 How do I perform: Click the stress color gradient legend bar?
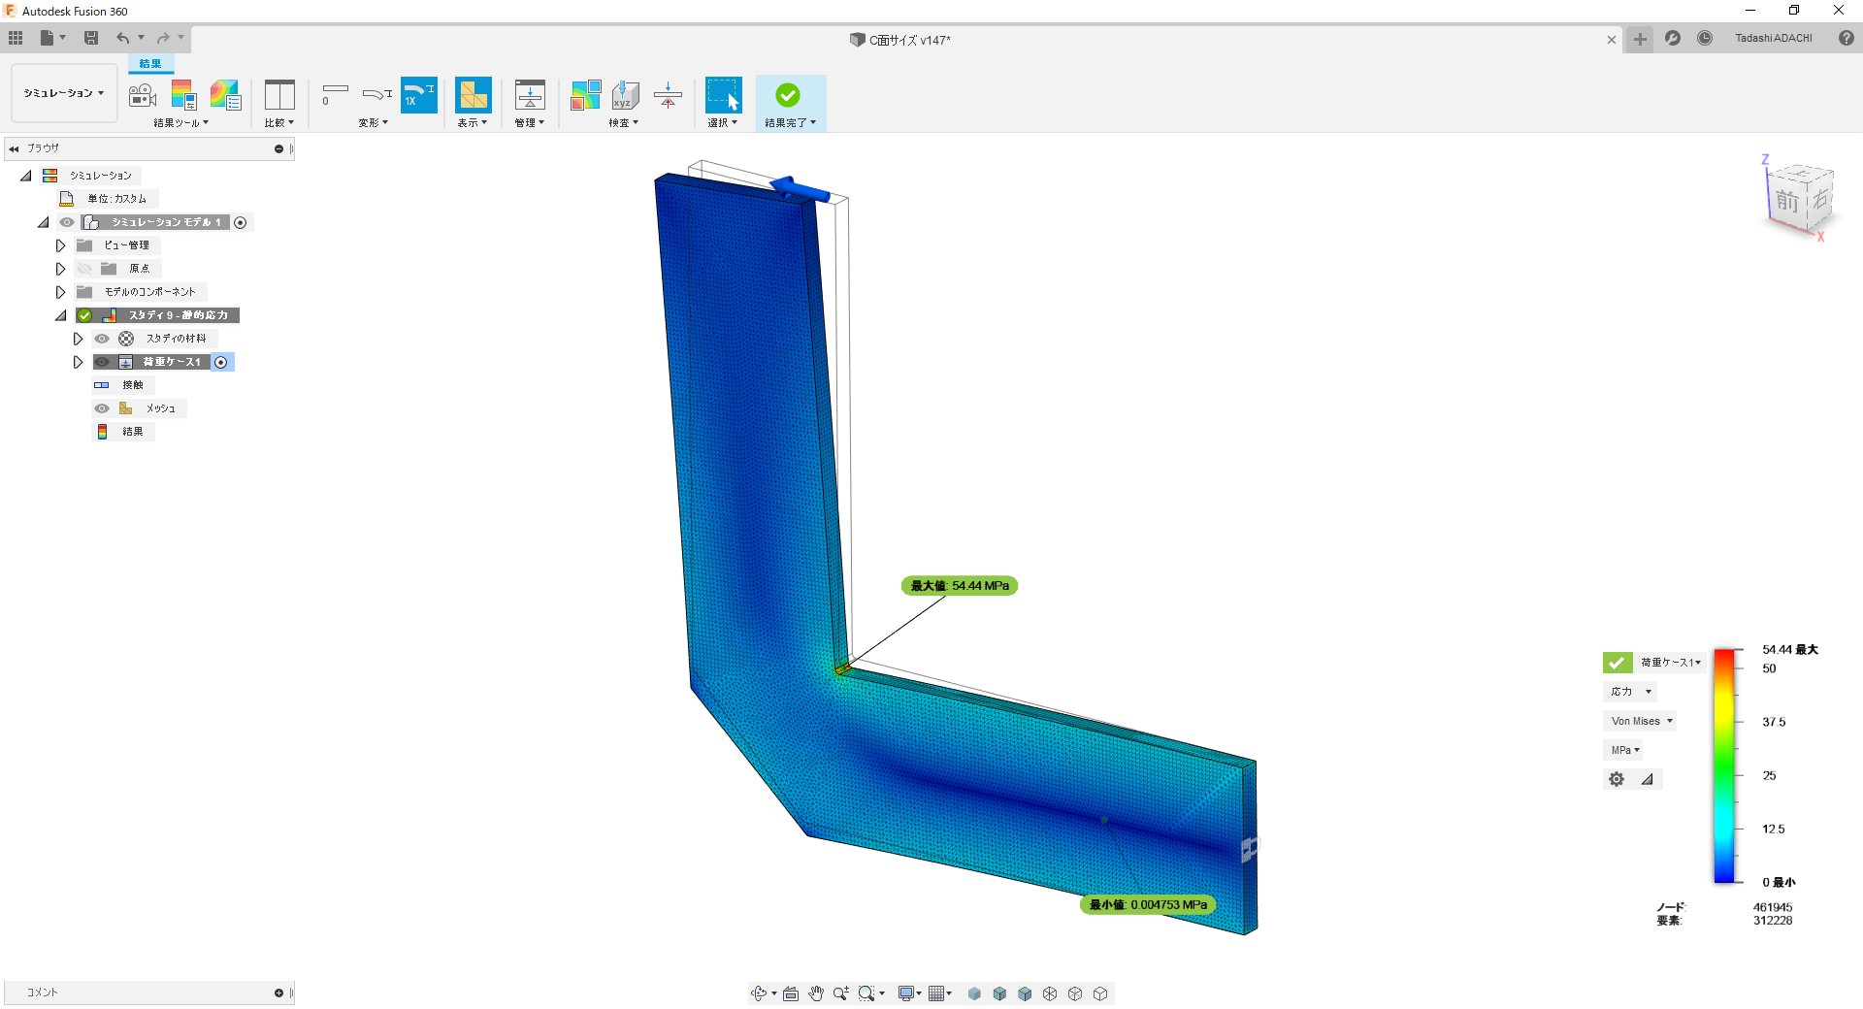click(x=1724, y=765)
